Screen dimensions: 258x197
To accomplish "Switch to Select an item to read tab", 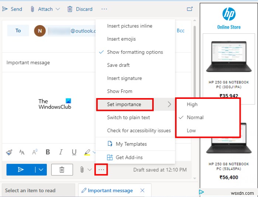I will pyautogui.click(x=38, y=190).
